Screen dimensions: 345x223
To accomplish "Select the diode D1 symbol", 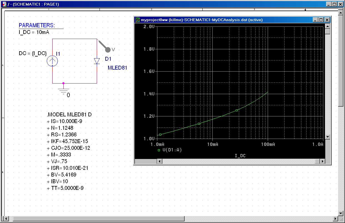I will [x=97, y=61].
